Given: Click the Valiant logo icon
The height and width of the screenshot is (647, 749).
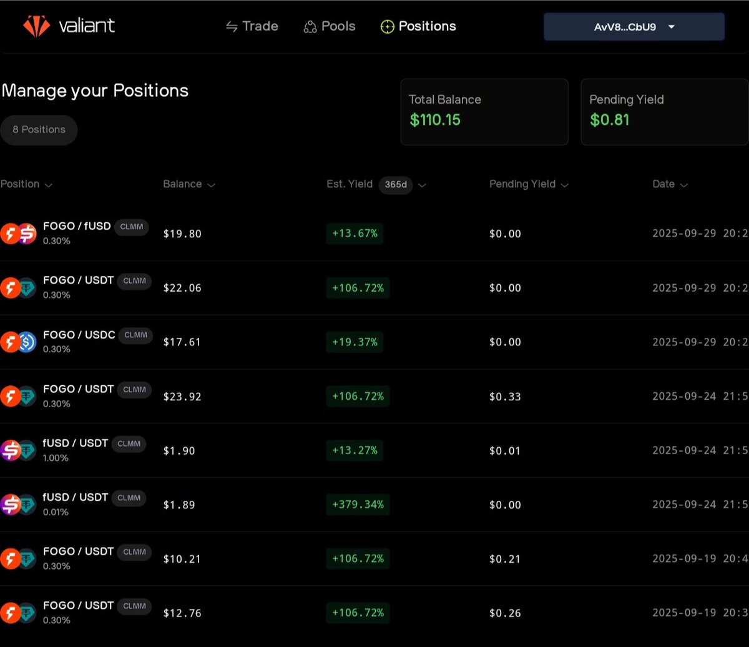Looking at the screenshot, I should click(x=36, y=26).
